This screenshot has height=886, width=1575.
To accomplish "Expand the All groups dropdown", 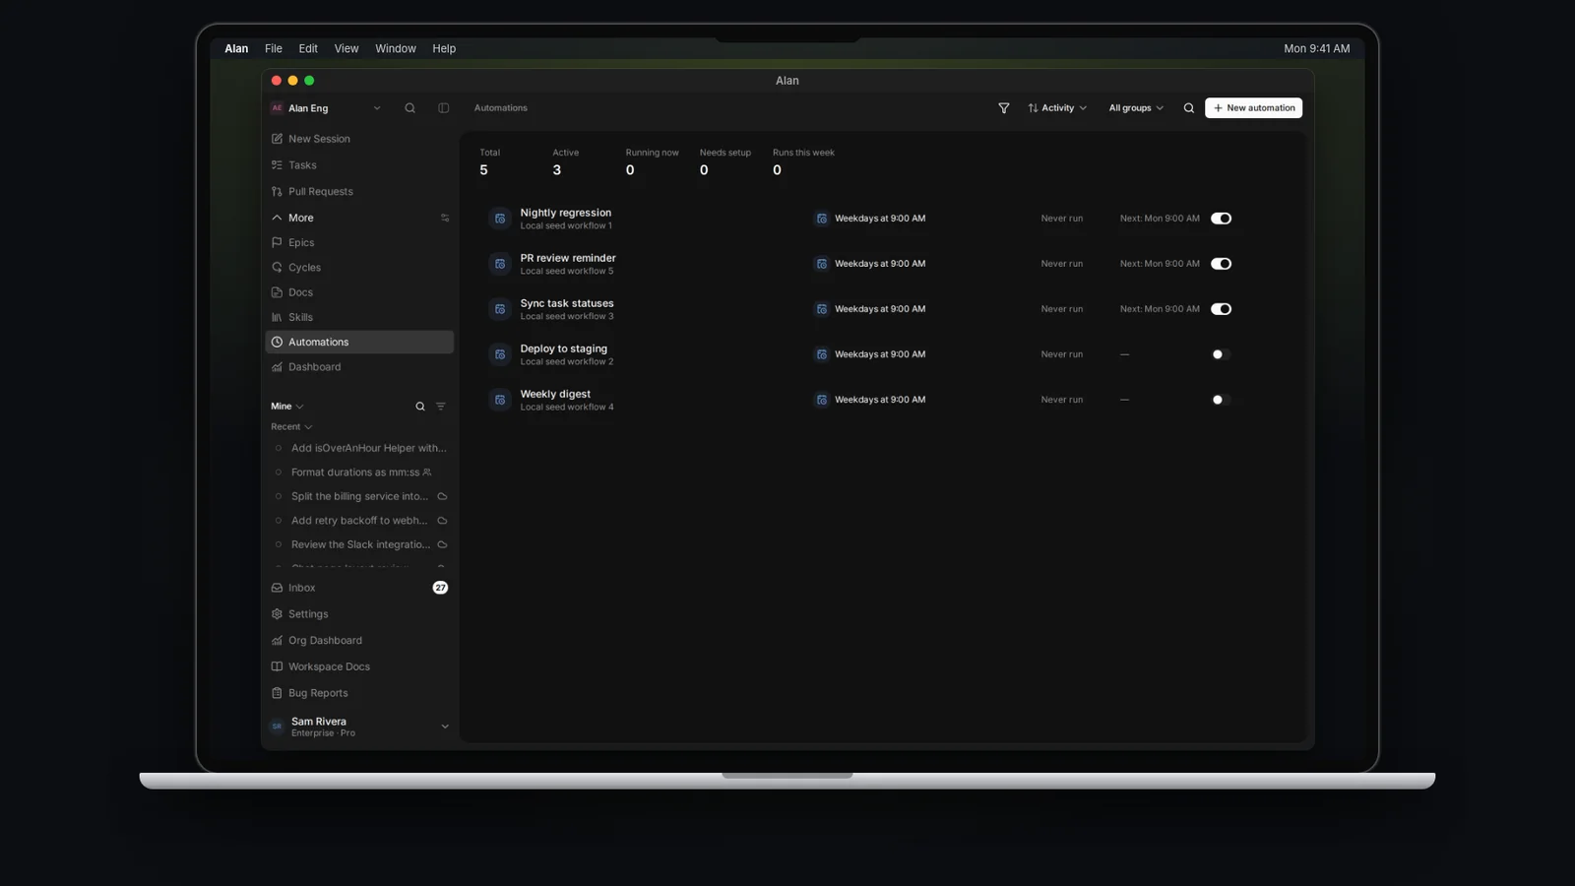I will (x=1136, y=108).
